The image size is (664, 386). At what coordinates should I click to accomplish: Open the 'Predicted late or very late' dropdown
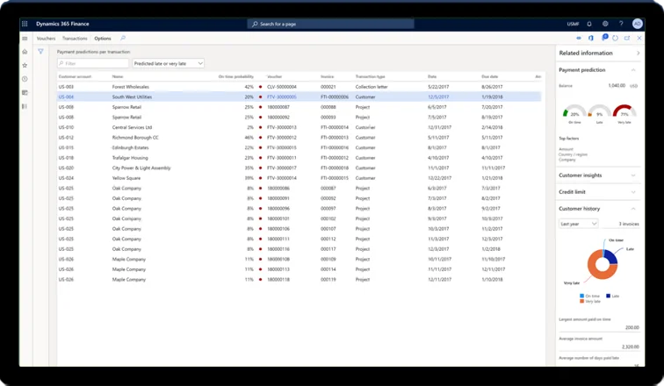[x=168, y=63]
